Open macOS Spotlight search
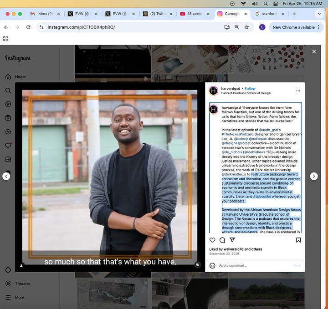The width and height of the screenshot is (328, 309). 266,4
